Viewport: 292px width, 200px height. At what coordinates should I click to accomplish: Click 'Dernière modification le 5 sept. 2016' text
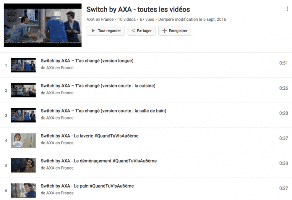click(192, 19)
